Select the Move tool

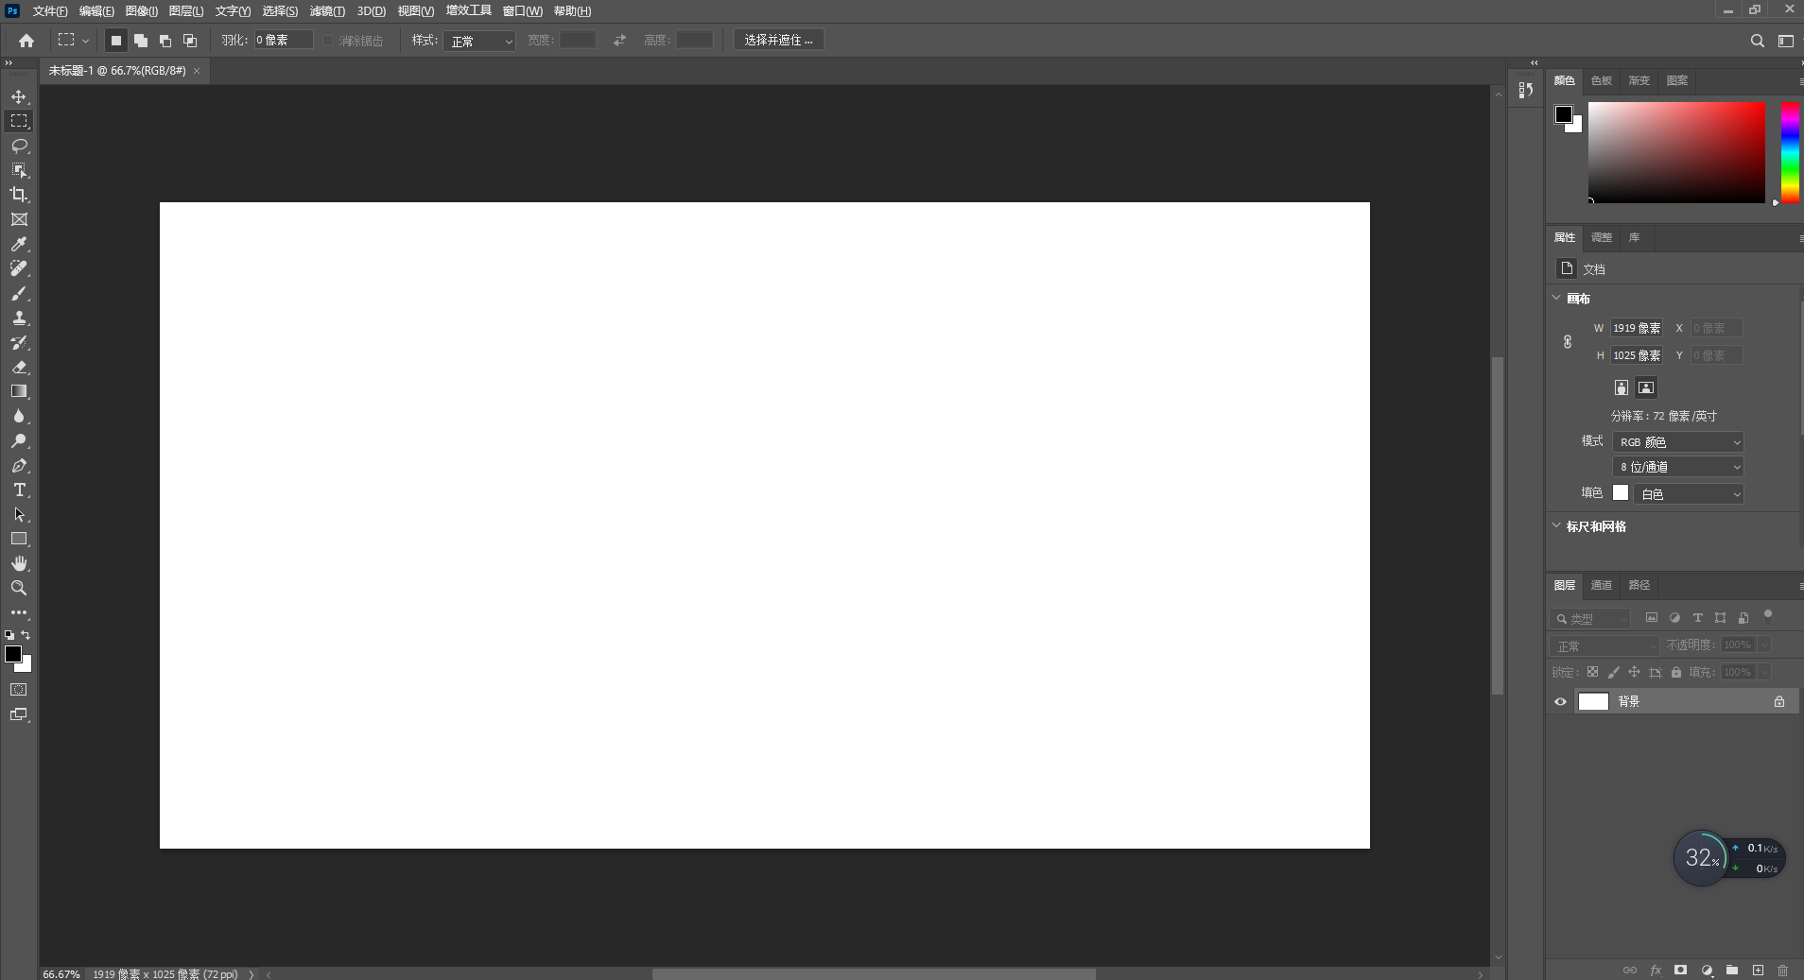click(x=19, y=95)
